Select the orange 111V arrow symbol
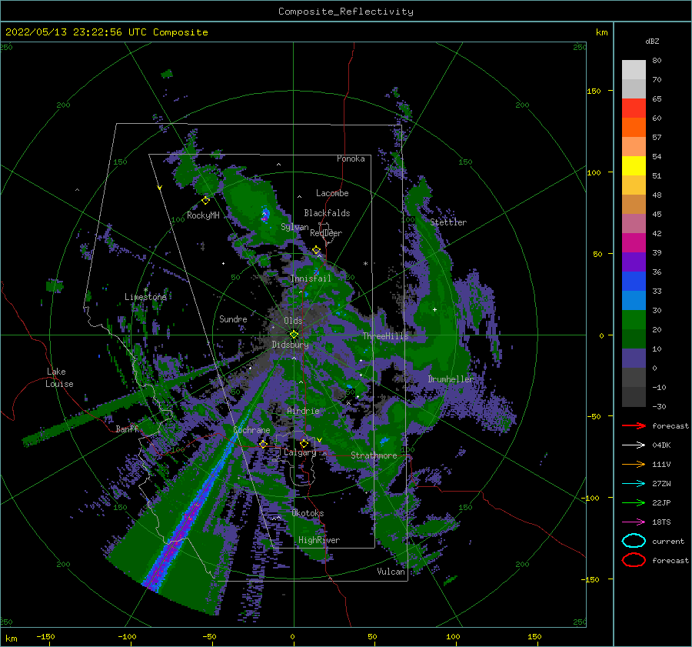Screen dimensions: 692x647 coord(634,464)
